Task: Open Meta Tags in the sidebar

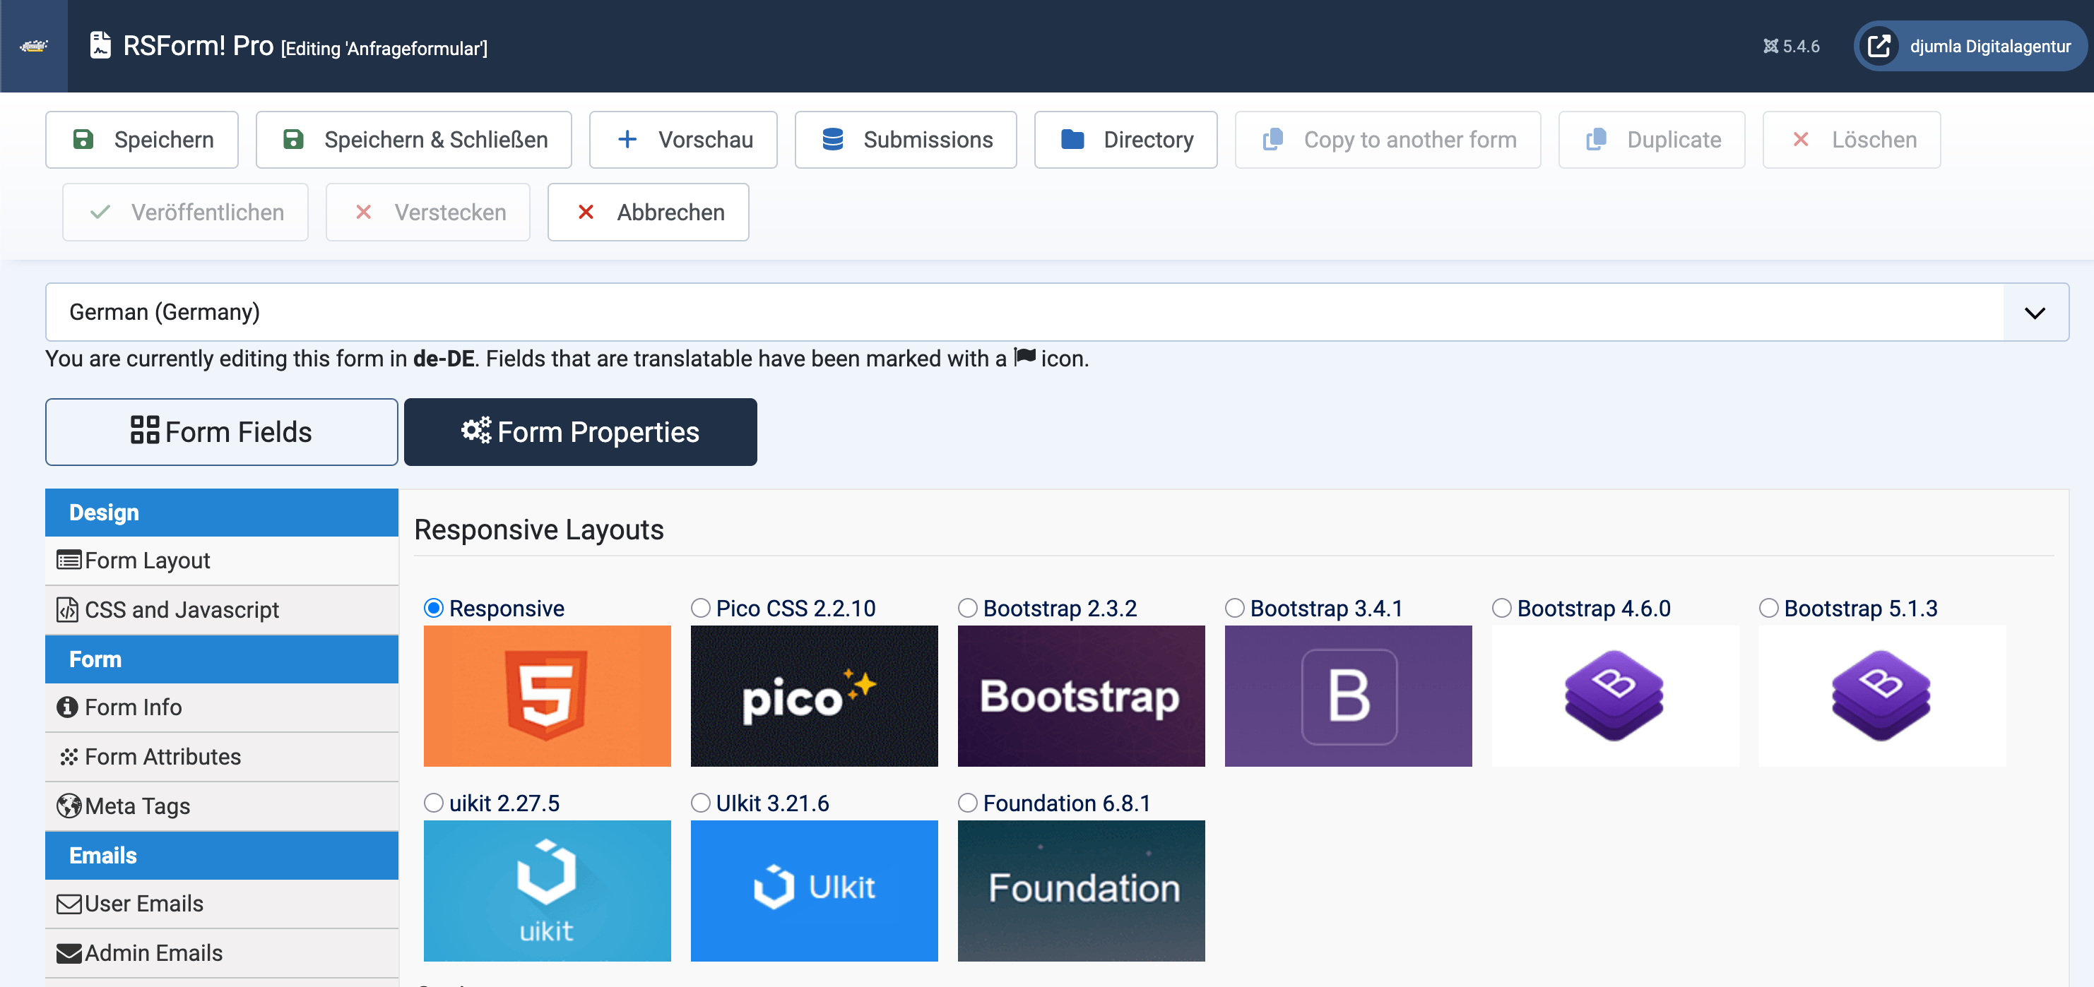Action: coord(222,806)
